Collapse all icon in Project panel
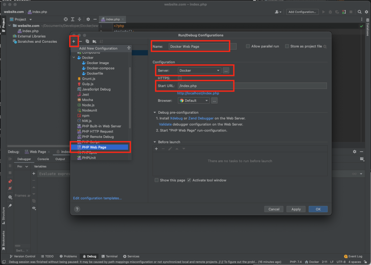The image size is (371, 265). 79,20
